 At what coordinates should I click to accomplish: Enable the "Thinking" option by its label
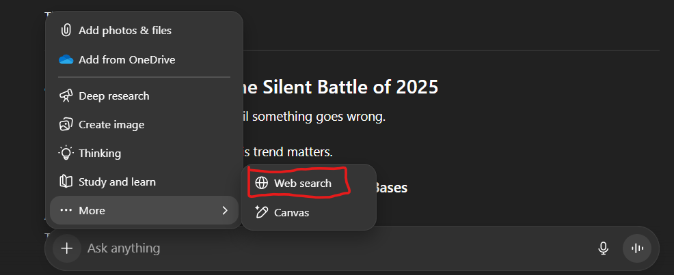pyautogui.click(x=100, y=153)
